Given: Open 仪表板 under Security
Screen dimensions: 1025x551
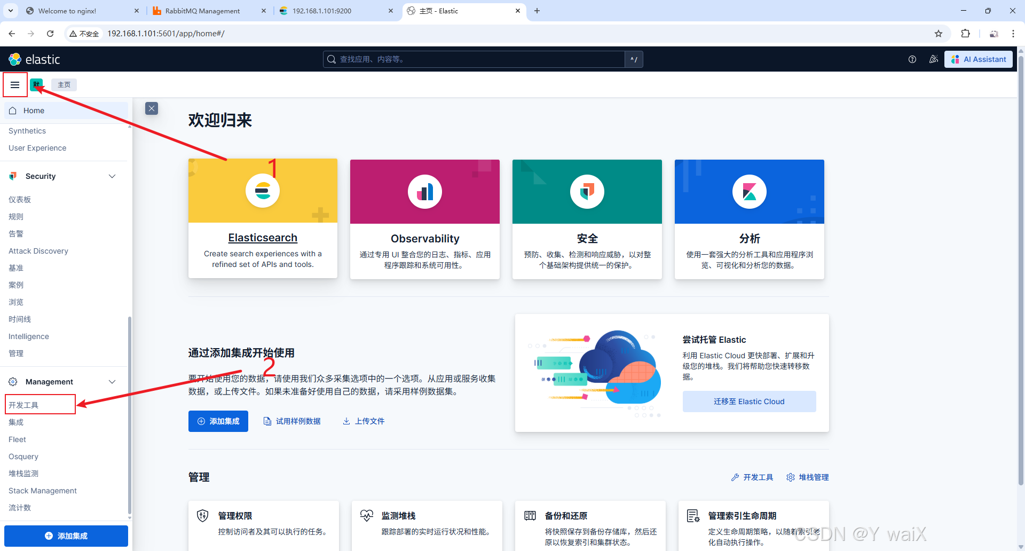Looking at the screenshot, I should click(20, 200).
